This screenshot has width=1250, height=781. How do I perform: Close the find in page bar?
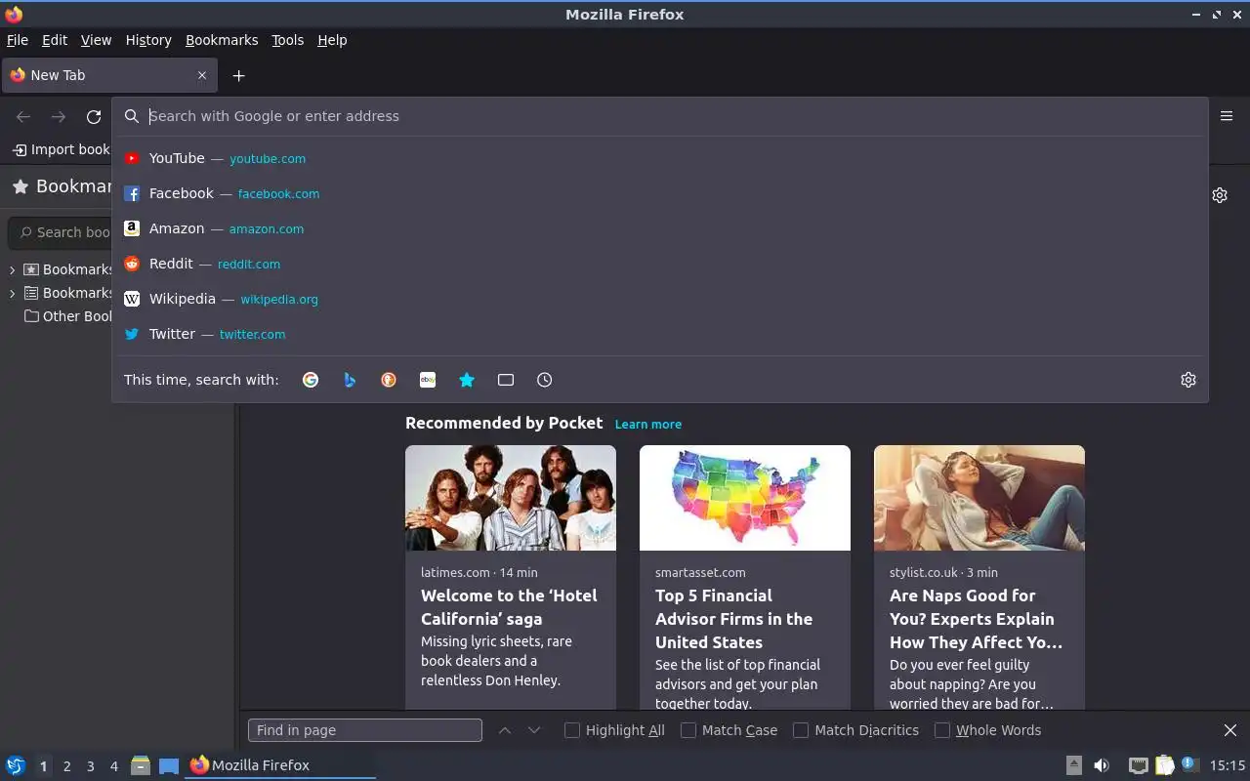[1230, 730]
